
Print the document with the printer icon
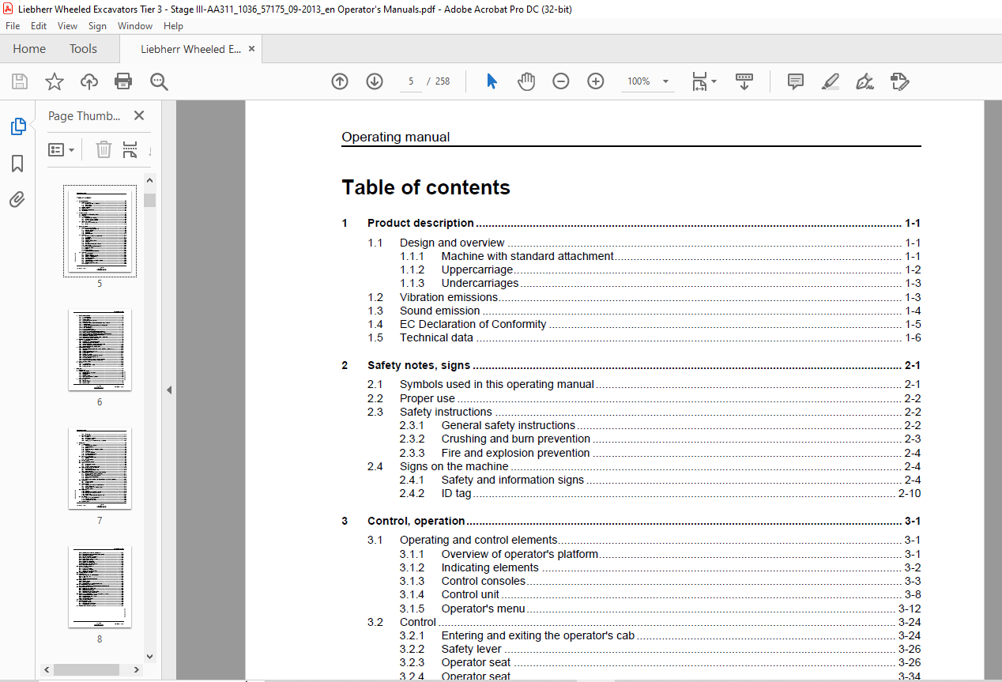123,81
